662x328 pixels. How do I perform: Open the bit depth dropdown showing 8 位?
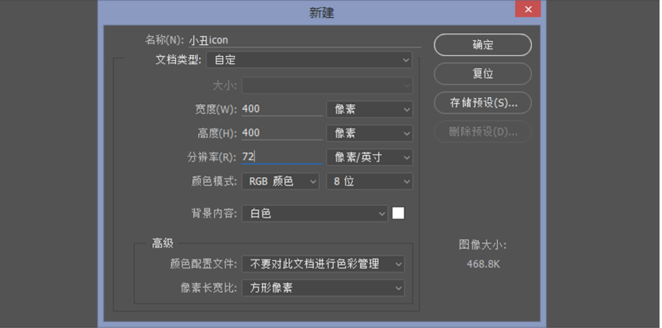click(369, 181)
